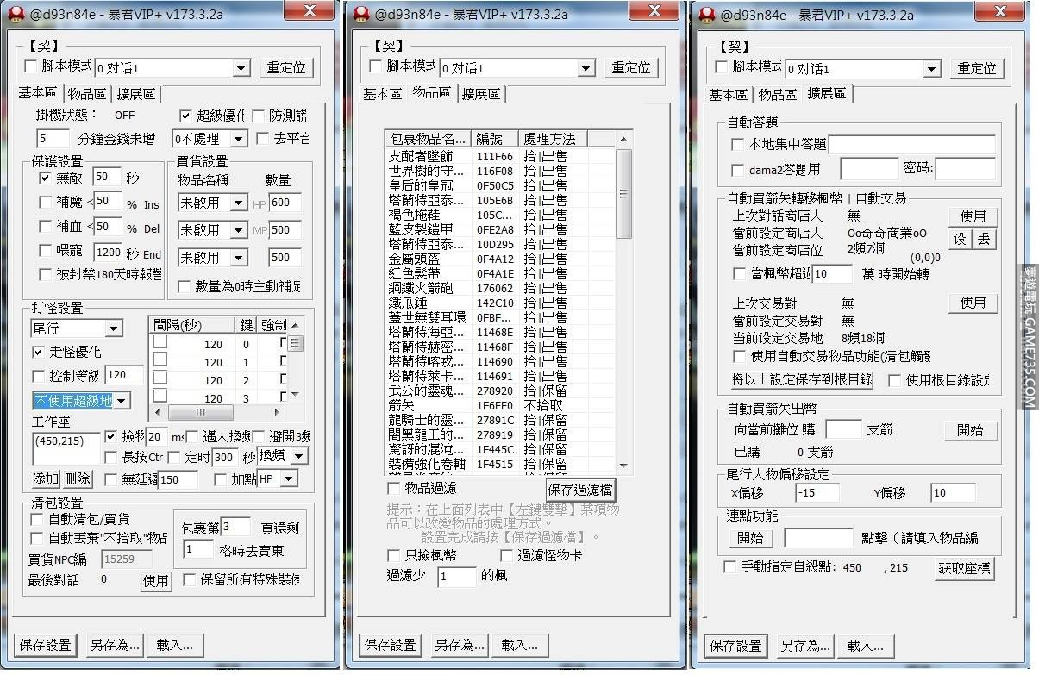Click the 添加 button under 工作座

click(46, 479)
